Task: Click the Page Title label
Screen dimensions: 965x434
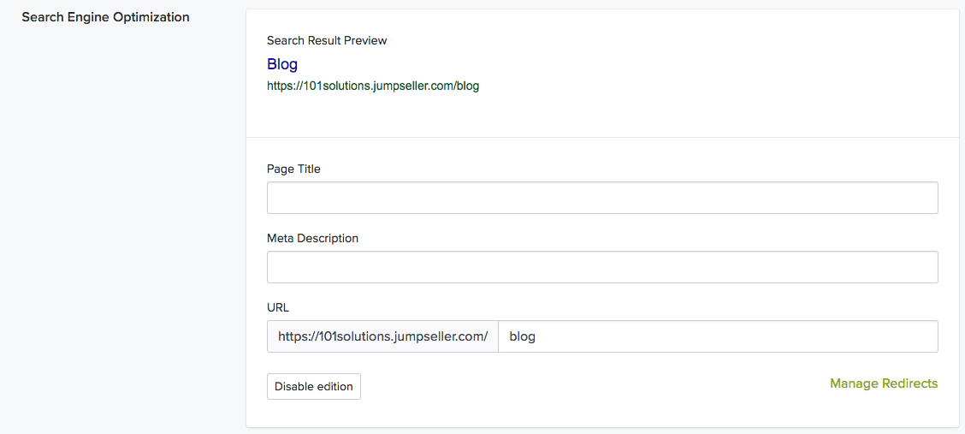Action: coord(293,169)
